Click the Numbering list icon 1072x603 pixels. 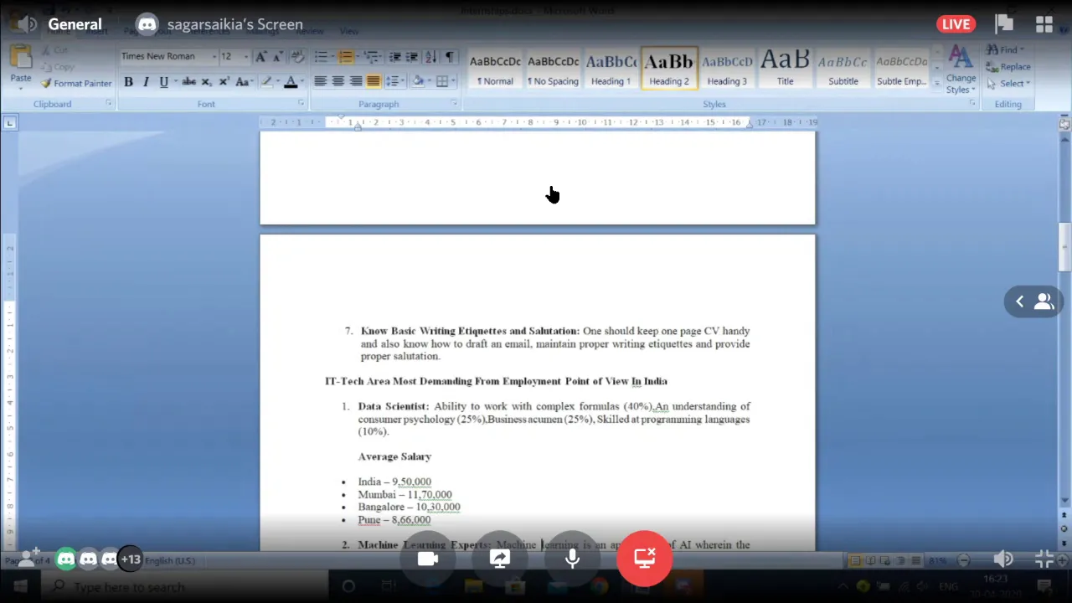pos(346,56)
